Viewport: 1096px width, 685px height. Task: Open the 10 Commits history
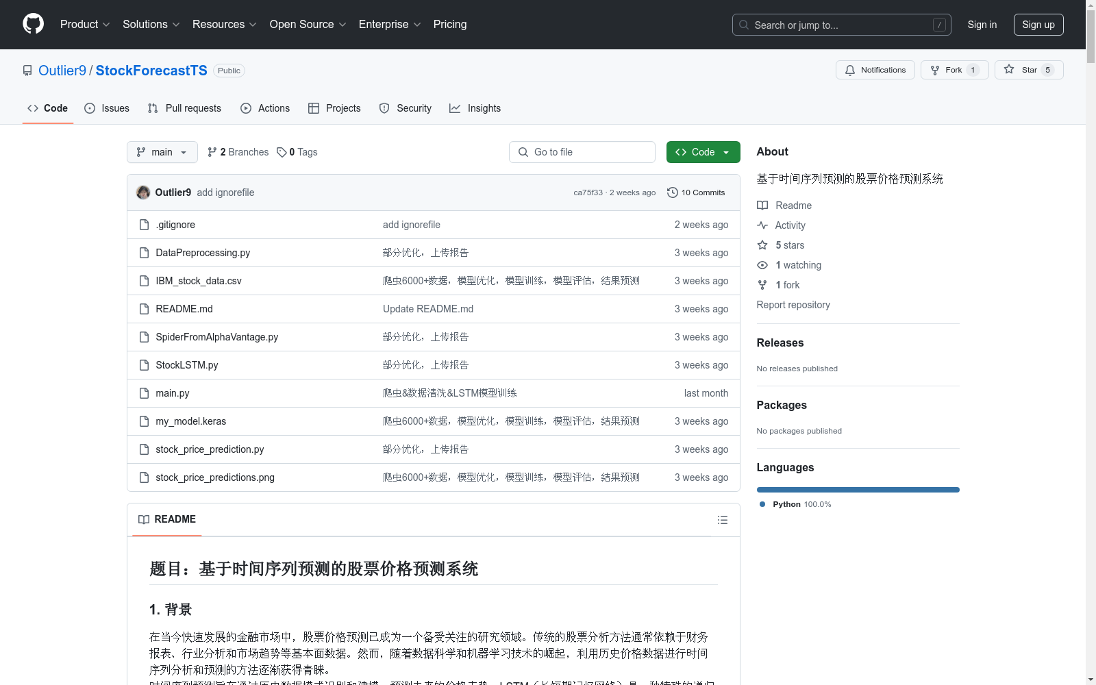click(x=695, y=192)
